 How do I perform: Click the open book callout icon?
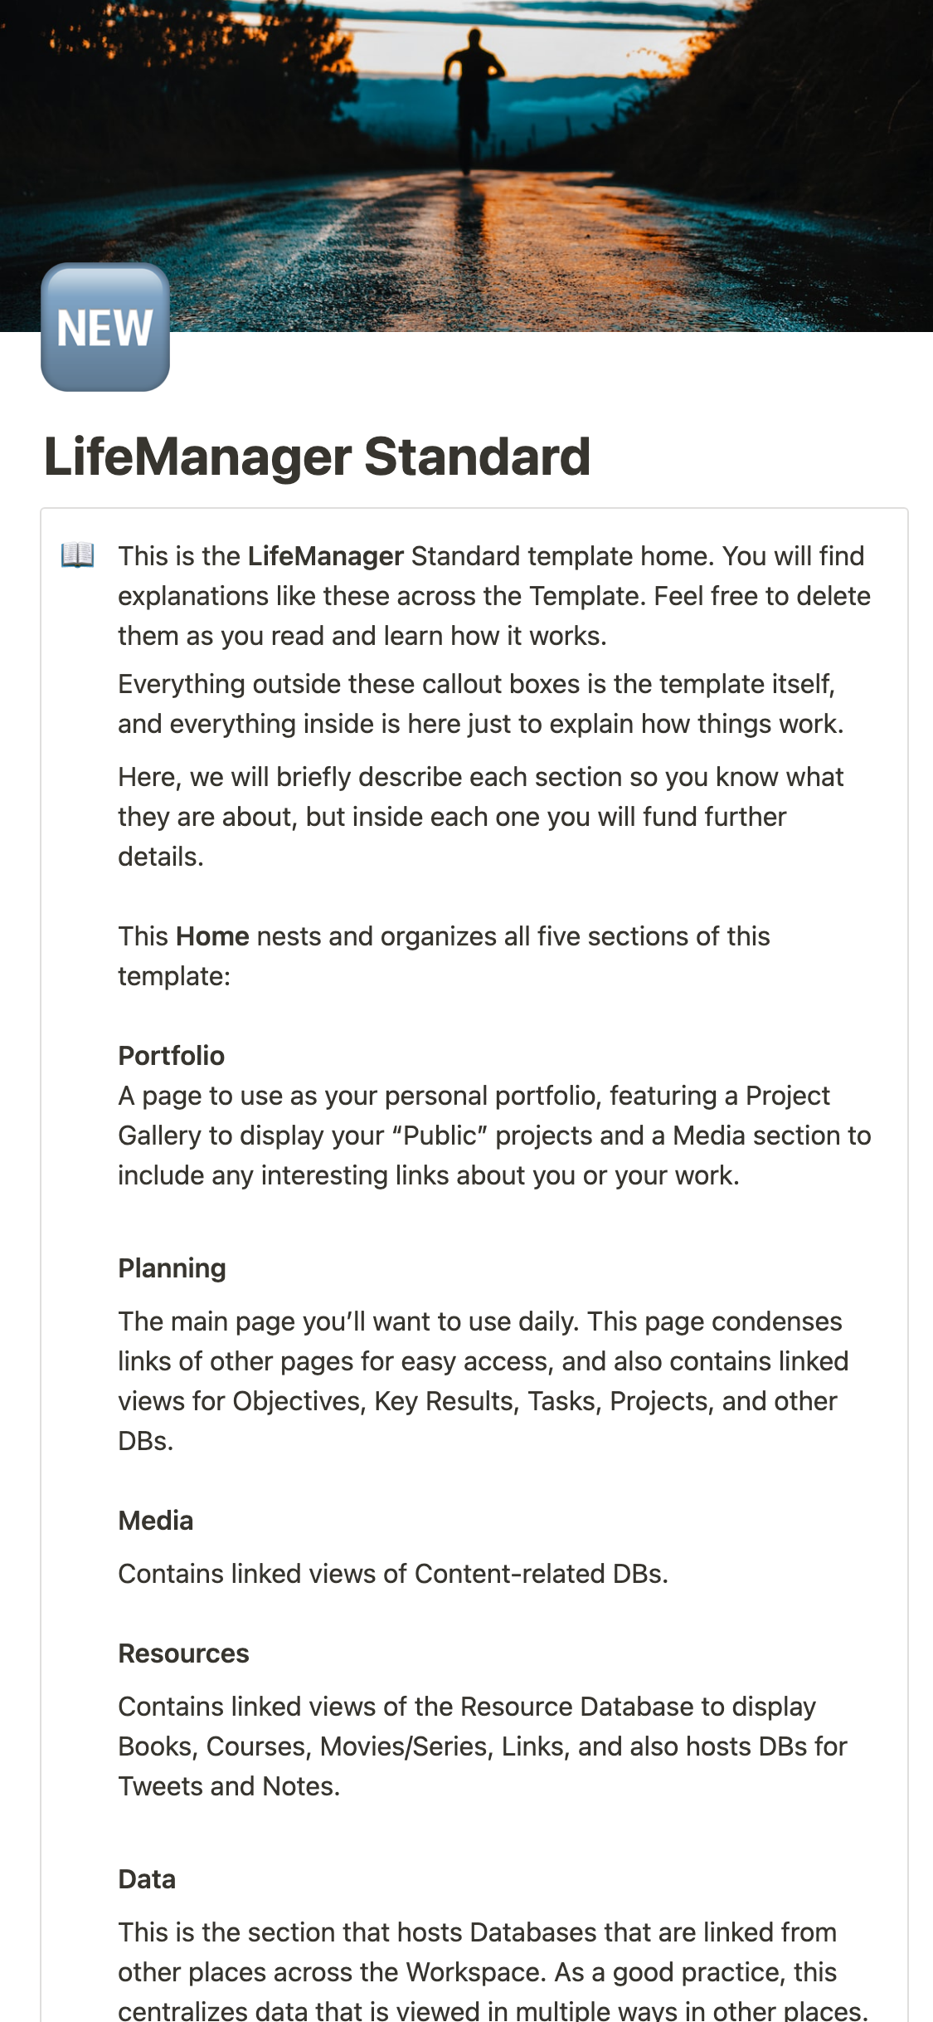coord(78,554)
